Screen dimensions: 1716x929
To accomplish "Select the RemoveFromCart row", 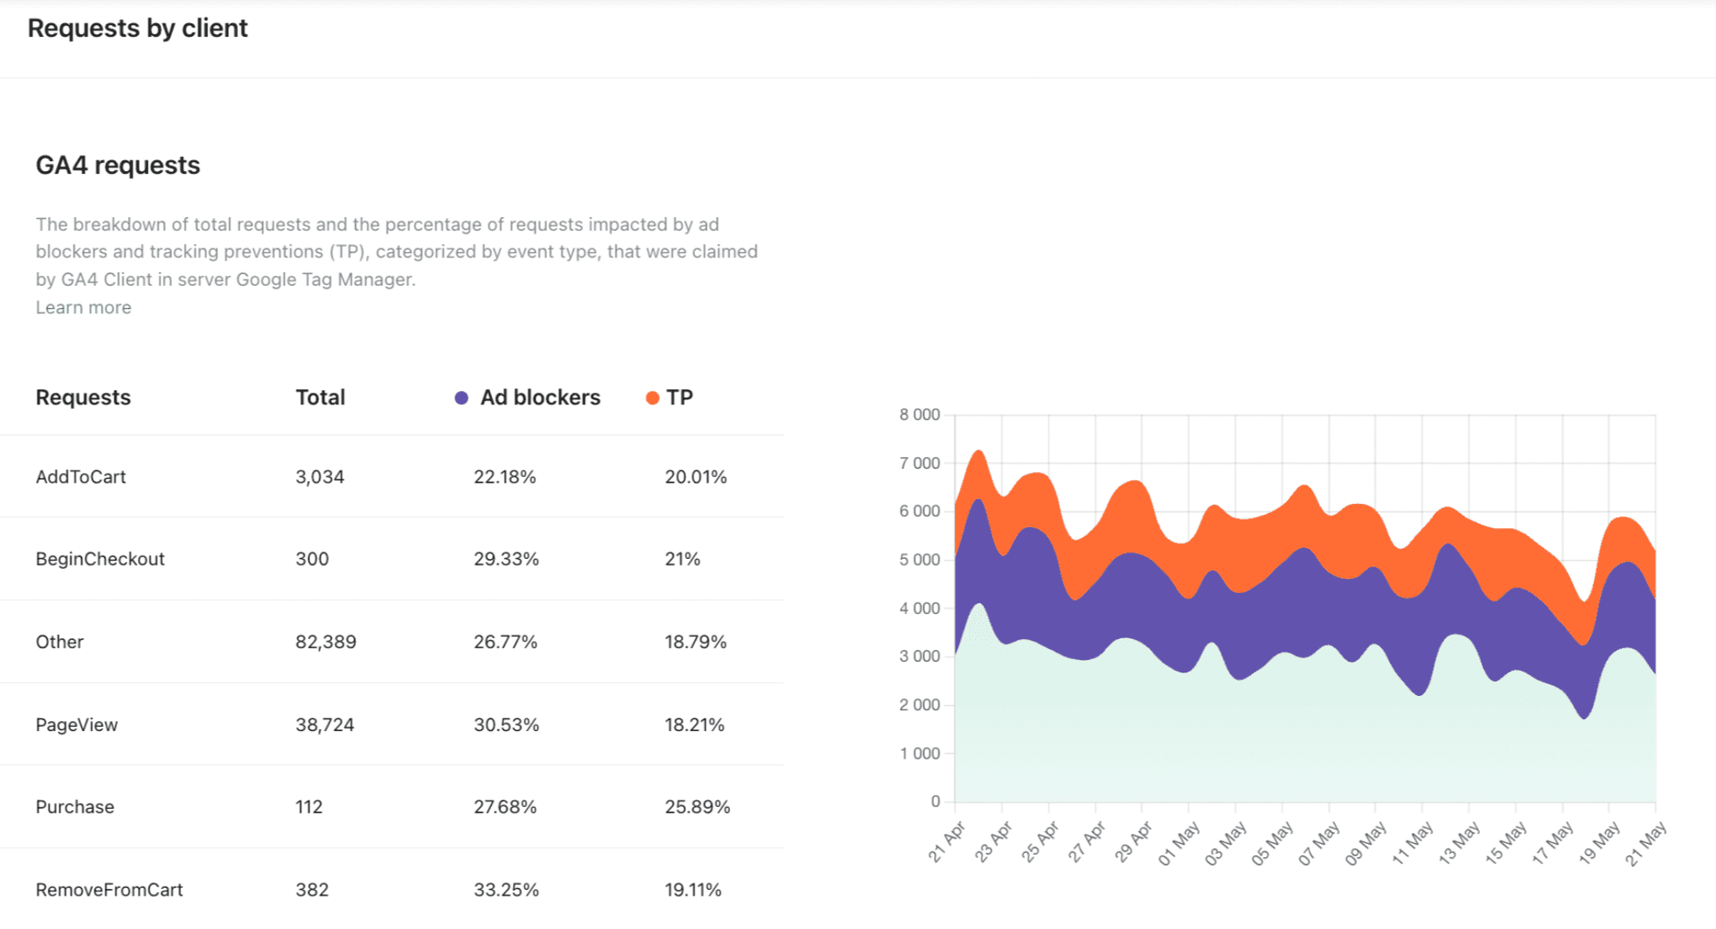I will tap(392, 889).
